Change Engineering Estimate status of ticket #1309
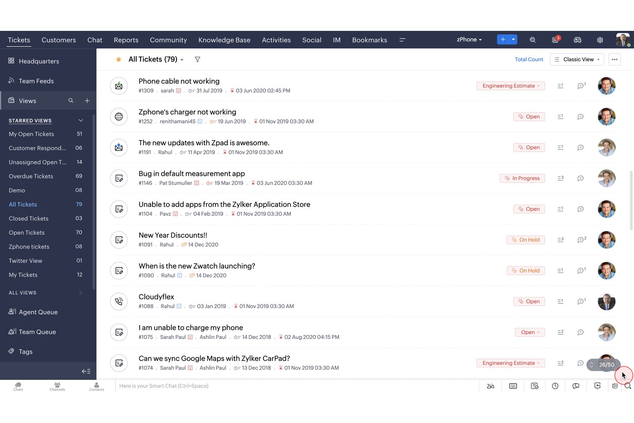The image size is (634, 423). click(x=511, y=86)
